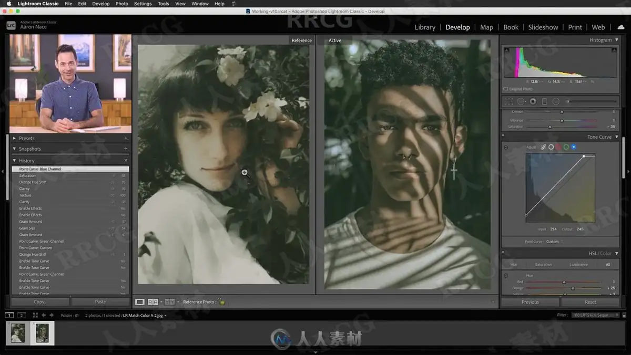The image size is (631, 355).
Task: Click the Tone Curve targeted adjustment tool
Action: (x=506, y=148)
